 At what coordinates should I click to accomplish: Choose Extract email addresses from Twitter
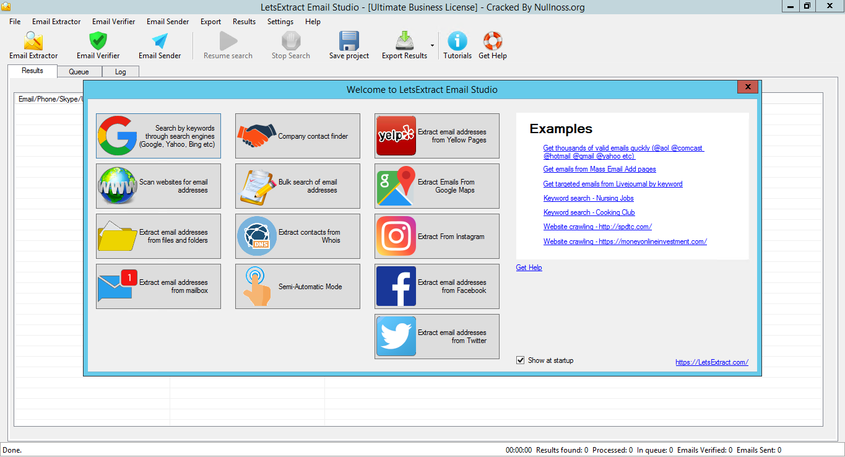437,337
